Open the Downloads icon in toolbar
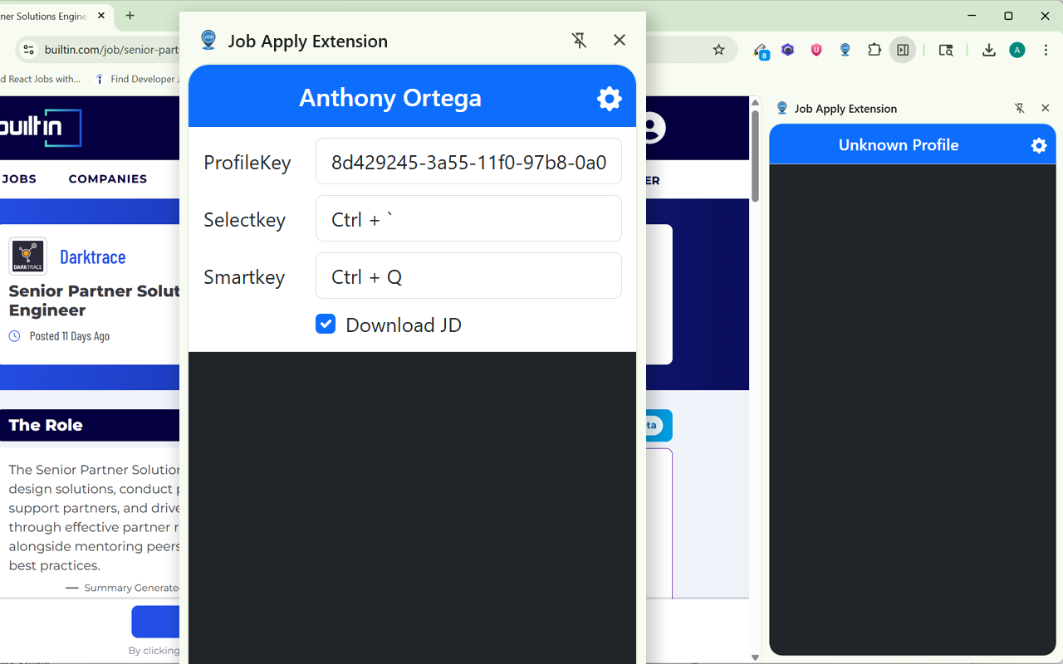The height and width of the screenshot is (664, 1063). [988, 50]
